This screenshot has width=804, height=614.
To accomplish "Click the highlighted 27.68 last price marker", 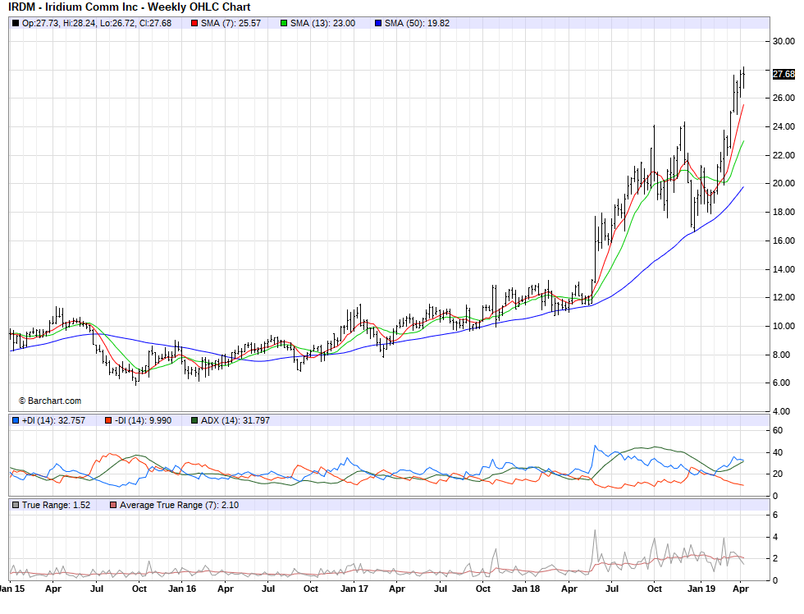I will (x=783, y=75).
